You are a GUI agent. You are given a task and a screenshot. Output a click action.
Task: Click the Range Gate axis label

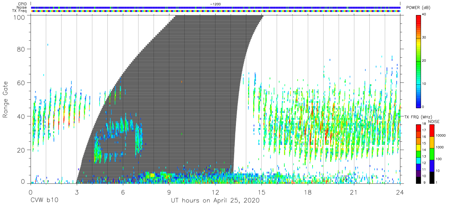(5, 99)
